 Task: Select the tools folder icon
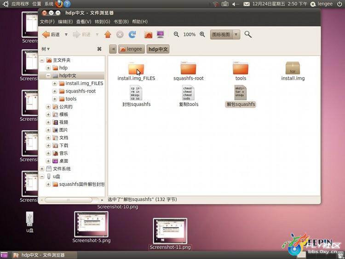[x=241, y=68]
